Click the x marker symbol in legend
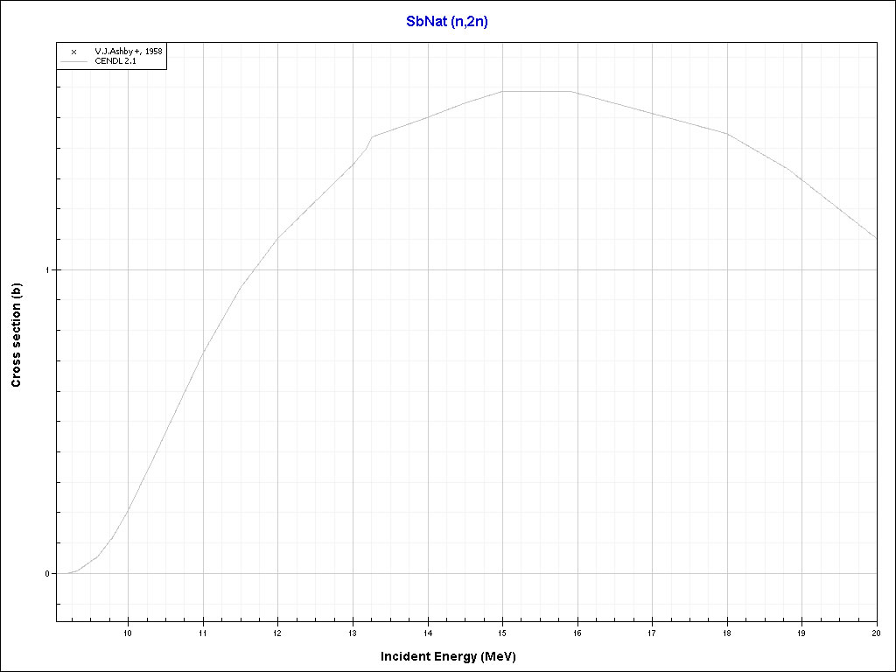Viewport: 896px width, 672px height. 73,52
